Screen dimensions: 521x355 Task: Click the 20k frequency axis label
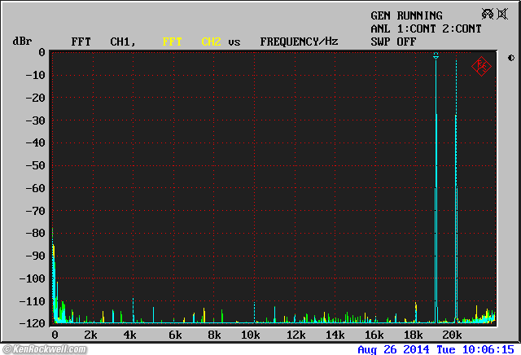451,335
